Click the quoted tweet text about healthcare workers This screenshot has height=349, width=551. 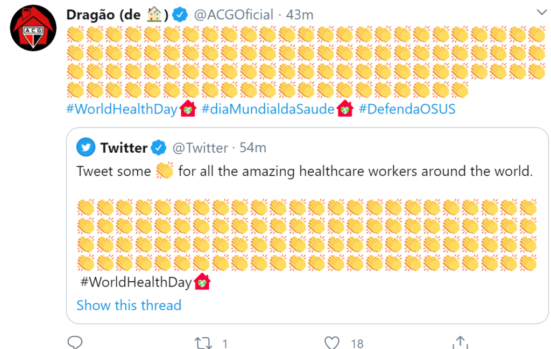point(304,172)
